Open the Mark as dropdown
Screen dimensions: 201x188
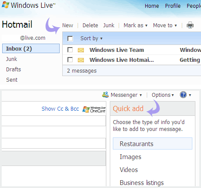pos(135,25)
